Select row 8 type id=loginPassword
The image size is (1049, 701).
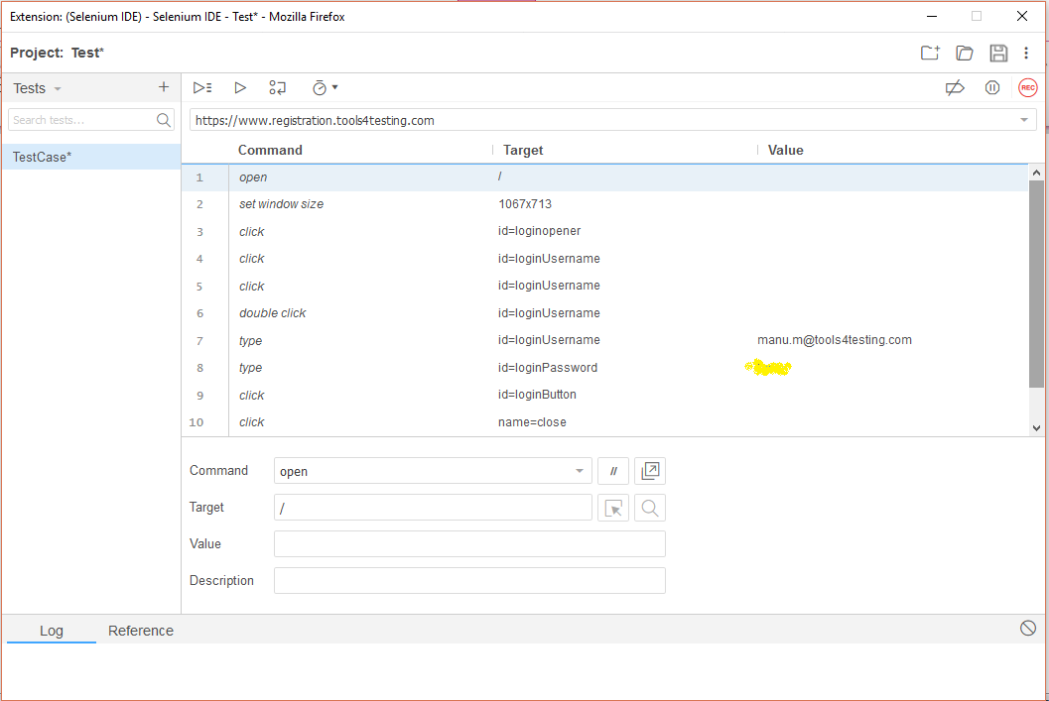point(604,368)
